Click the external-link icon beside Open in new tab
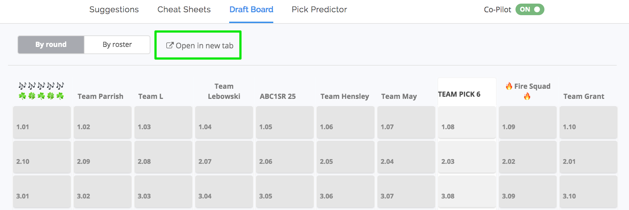 [170, 45]
